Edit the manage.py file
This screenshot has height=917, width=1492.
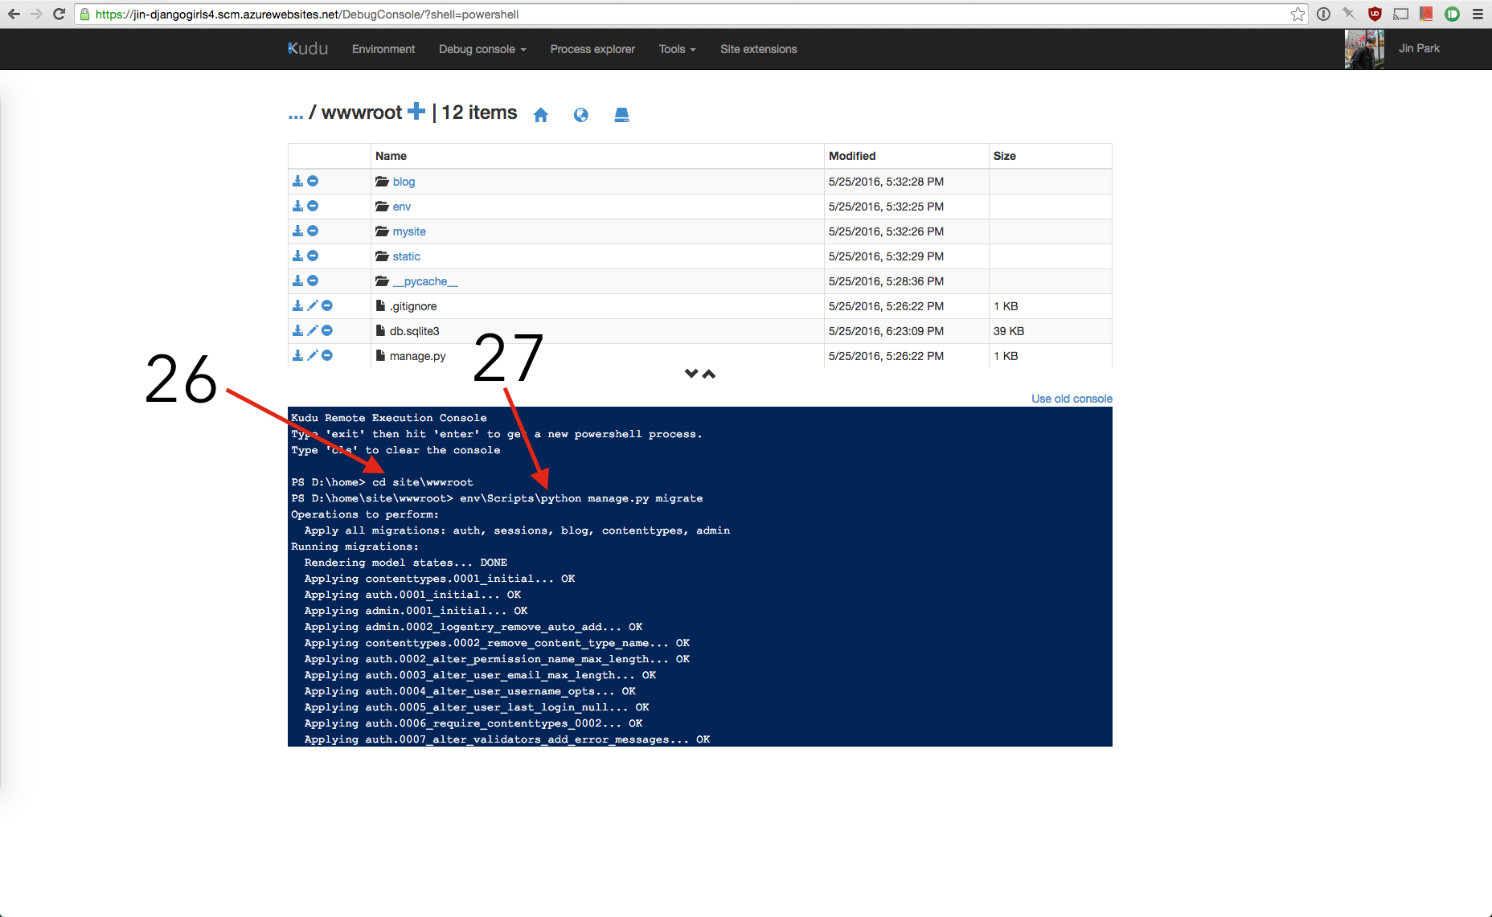313,355
